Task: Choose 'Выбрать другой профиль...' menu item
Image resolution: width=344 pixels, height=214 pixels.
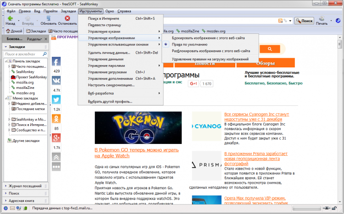Action: click(121, 102)
